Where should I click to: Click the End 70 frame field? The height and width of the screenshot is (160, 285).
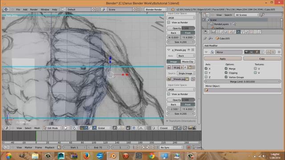[x=98, y=148]
